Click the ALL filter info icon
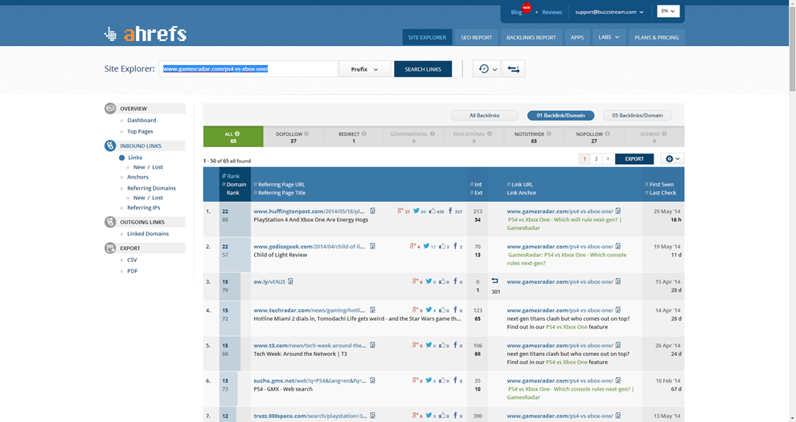 coord(237,134)
